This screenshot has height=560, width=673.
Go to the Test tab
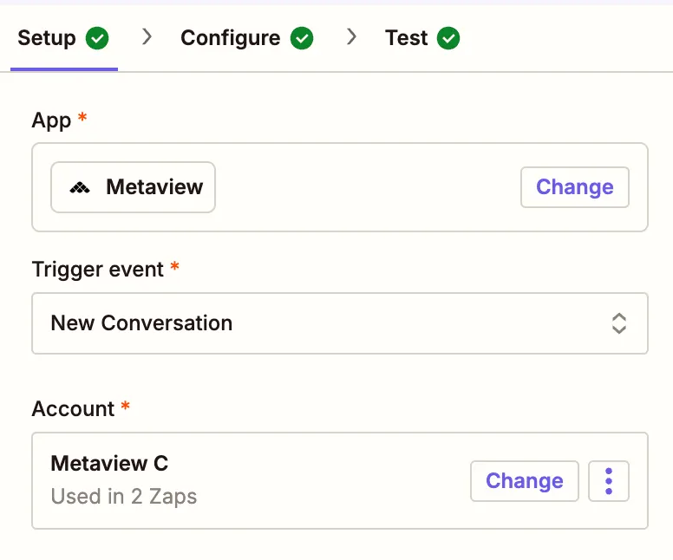[x=422, y=38]
